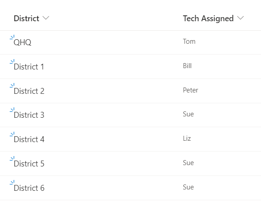Click the new-item glimmer icon beside District 2
The image size is (261, 212).
12,85
